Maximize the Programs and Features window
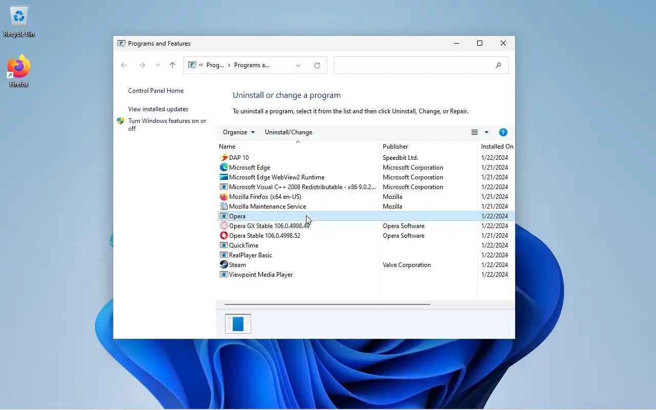This screenshot has width=656, height=410. pos(480,44)
